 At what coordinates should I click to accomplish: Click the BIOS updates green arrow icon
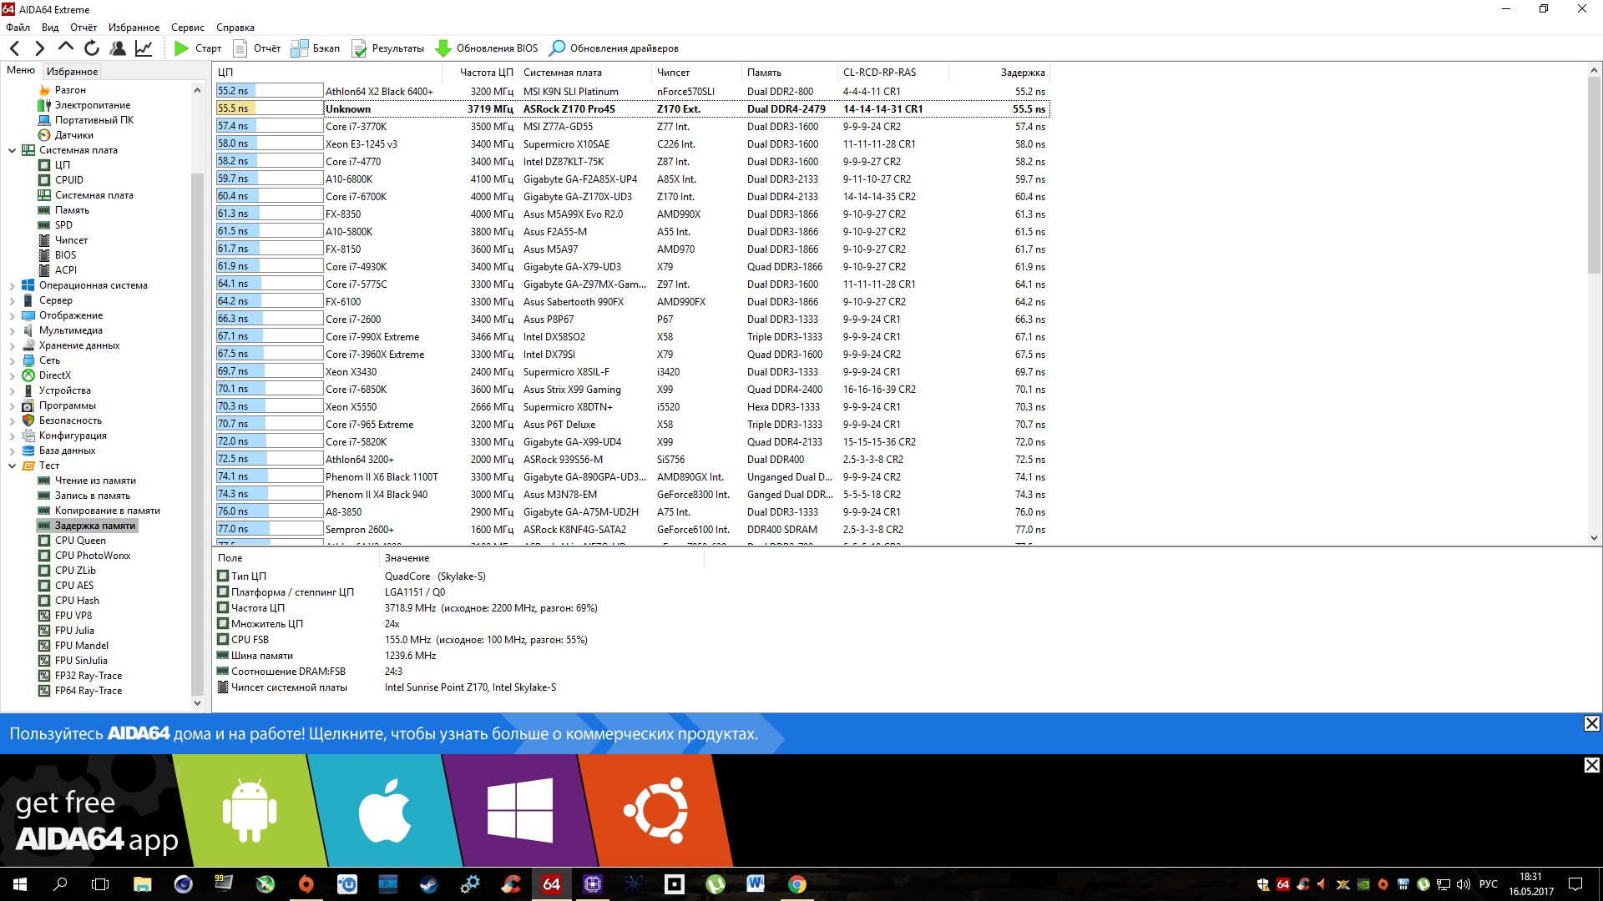[443, 48]
